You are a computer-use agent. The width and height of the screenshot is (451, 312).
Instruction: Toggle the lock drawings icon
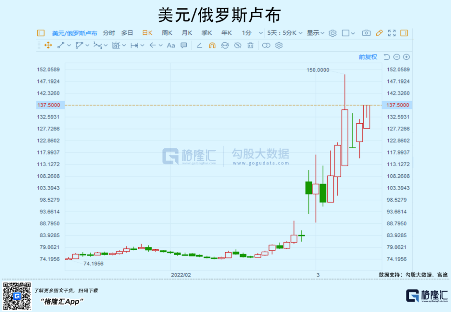tap(225, 46)
